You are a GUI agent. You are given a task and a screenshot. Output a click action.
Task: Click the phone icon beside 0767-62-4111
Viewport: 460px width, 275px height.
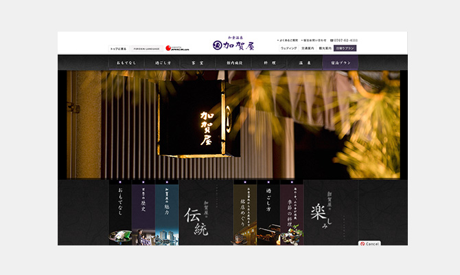tap(332, 41)
